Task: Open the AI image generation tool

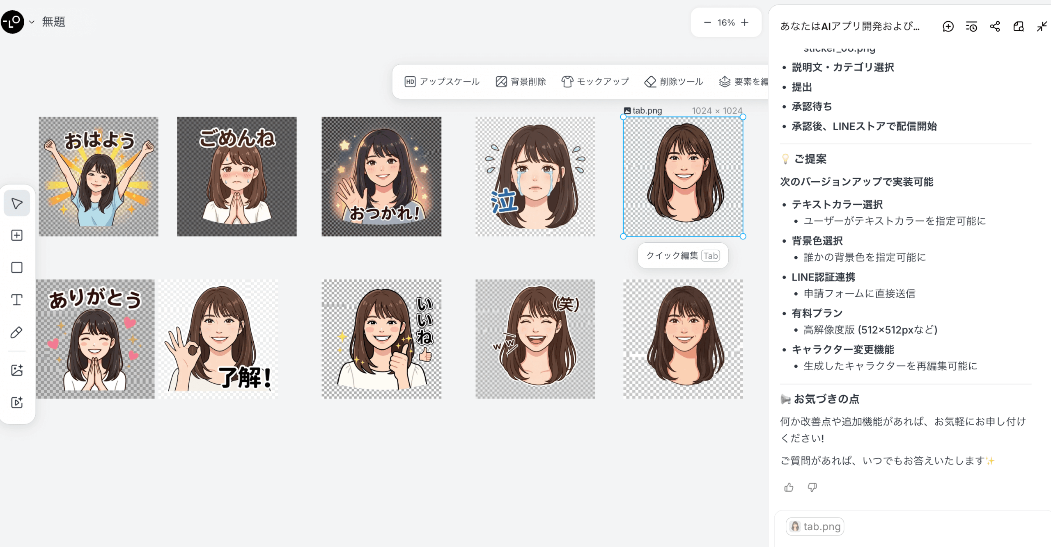Action: pos(16,370)
